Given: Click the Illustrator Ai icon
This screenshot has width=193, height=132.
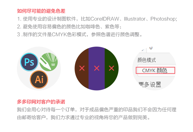Looking at the screenshot, I should coord(39,79).
